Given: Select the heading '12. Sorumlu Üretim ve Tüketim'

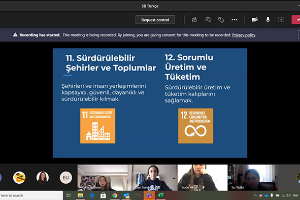Looking at the screenshot, I should click(189, 67).
